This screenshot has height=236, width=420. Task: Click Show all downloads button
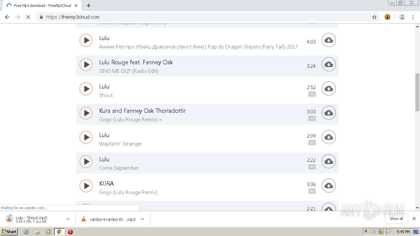click(396, 219)
